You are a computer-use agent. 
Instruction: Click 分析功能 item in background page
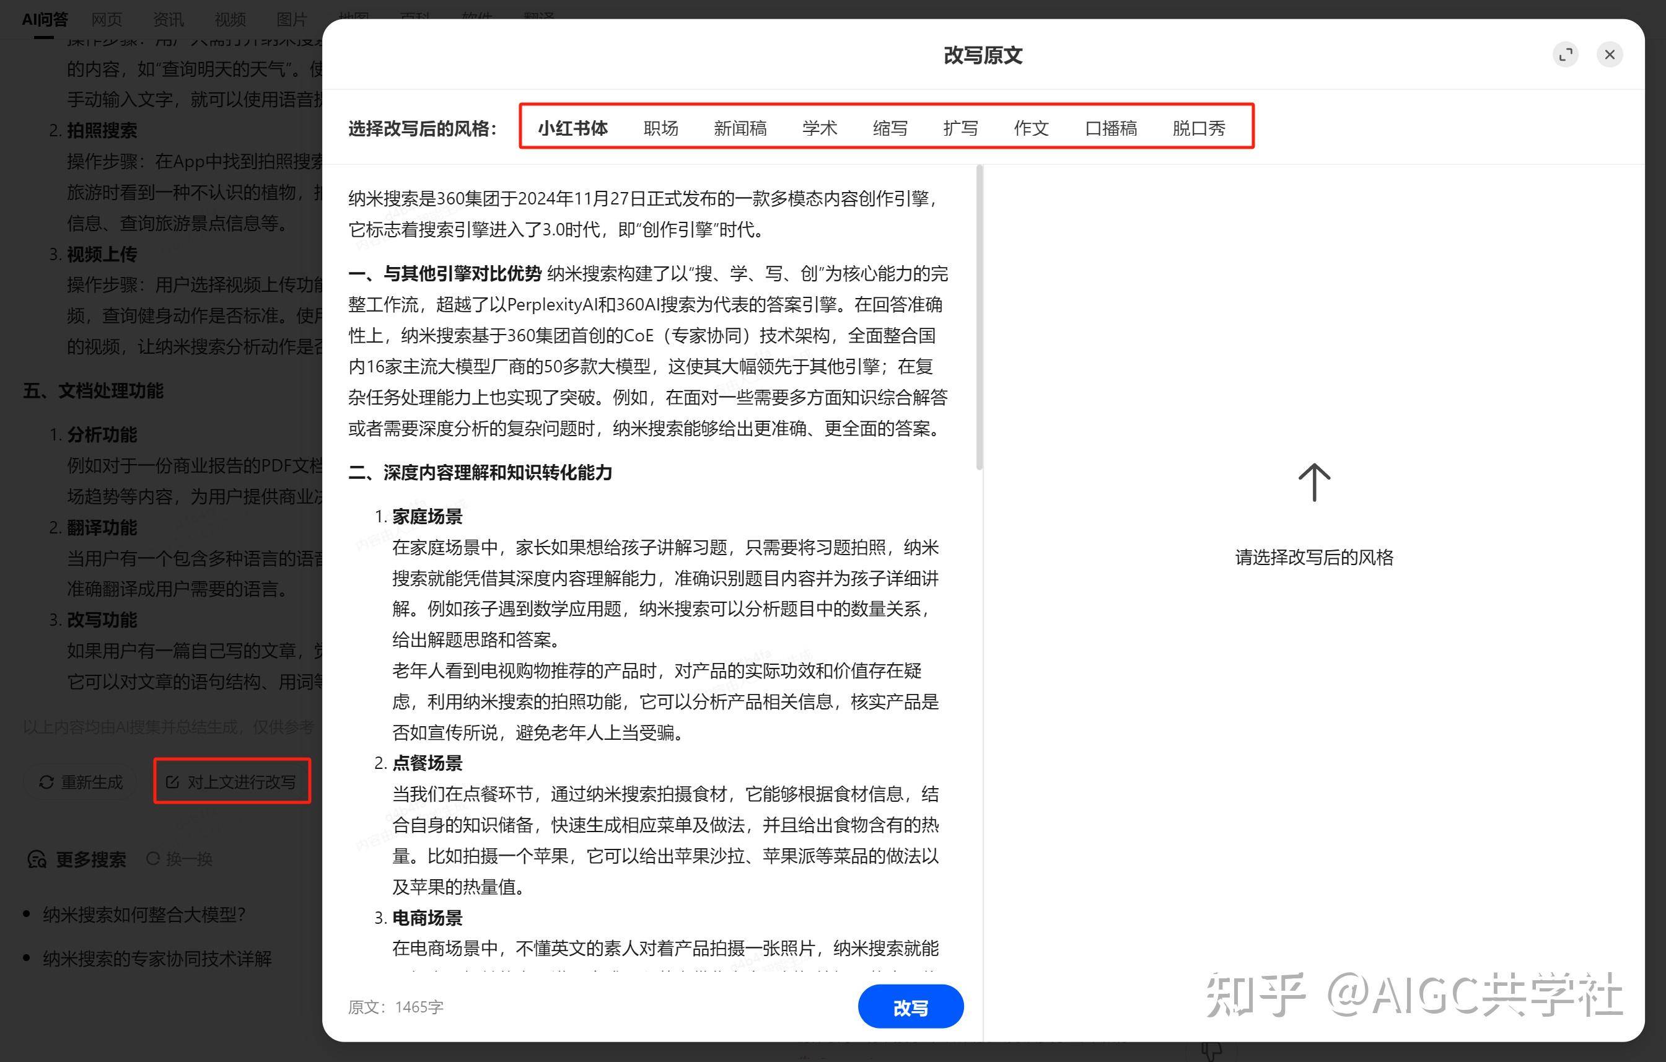coord(102,434)
